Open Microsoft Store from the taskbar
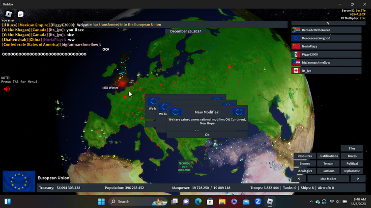The image size is (371, 208). 210,202
